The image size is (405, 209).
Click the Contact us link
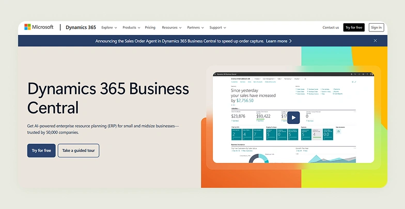click(331, 28)
